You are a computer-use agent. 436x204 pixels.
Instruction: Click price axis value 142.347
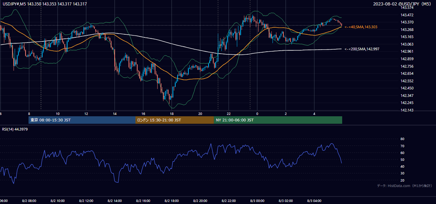(407, 96)
